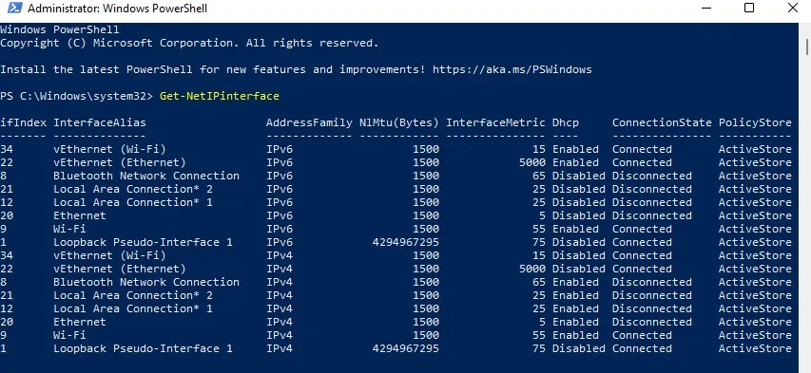Screen dimensions: 811x373
Task: Click the Get-NetIPinterface command text
Action: [x=220, y=96]
